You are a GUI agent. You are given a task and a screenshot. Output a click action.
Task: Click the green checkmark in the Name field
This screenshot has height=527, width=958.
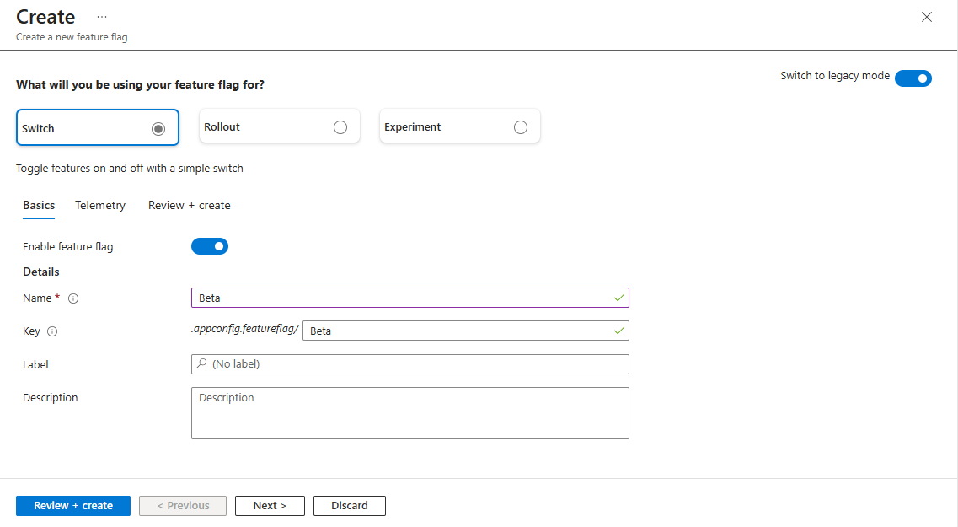click(619, 298)
